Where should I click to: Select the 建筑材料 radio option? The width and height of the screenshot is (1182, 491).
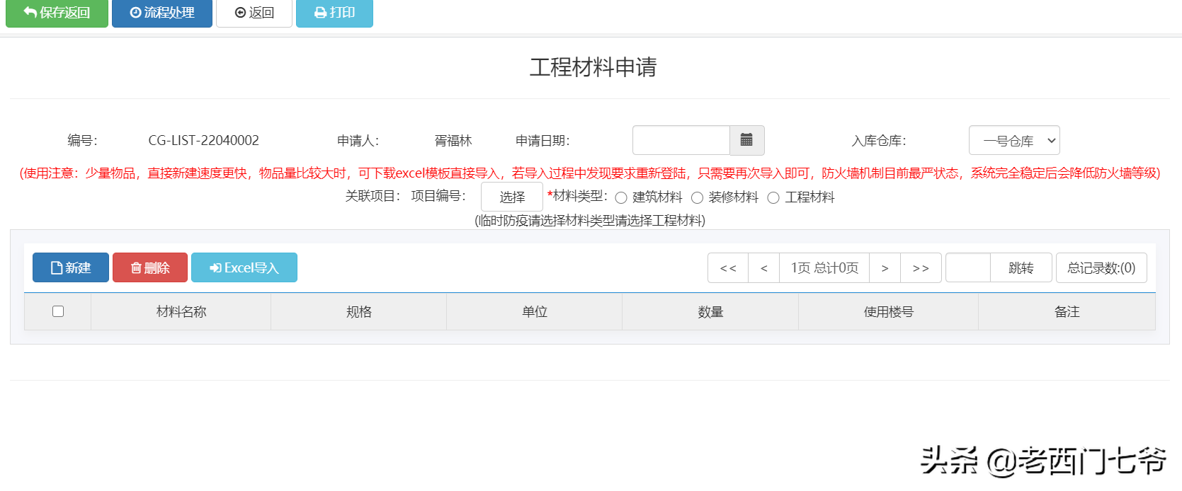tap(621, 197)
